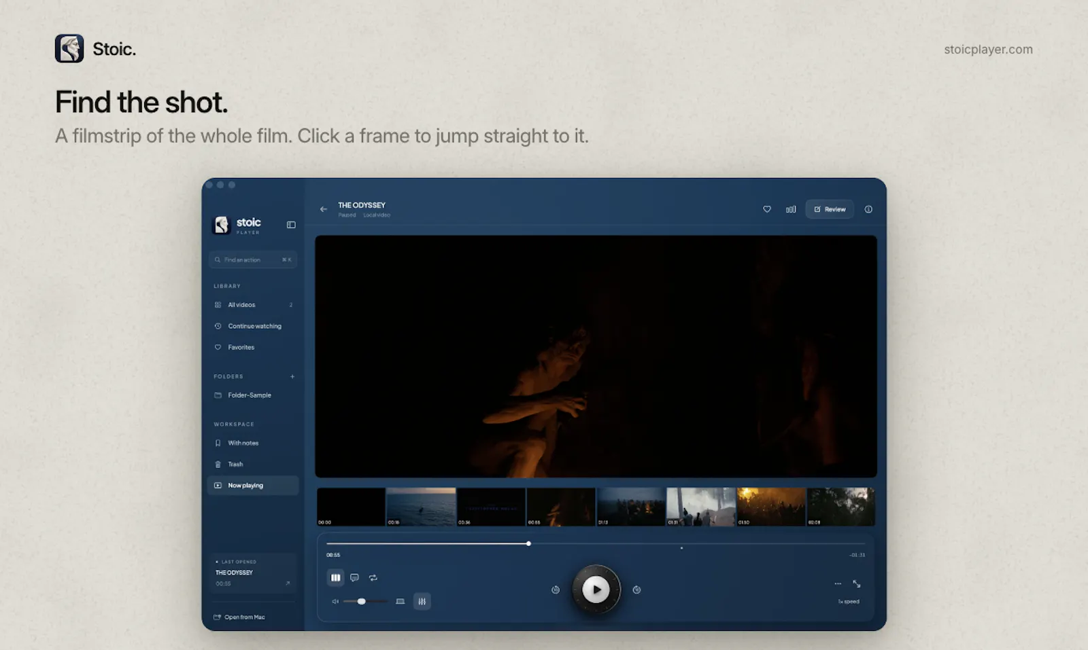Viewport: 1088px width, 650px height.
Task: Click the Stoic app logo in page header
Action: (x=69, y=48)
